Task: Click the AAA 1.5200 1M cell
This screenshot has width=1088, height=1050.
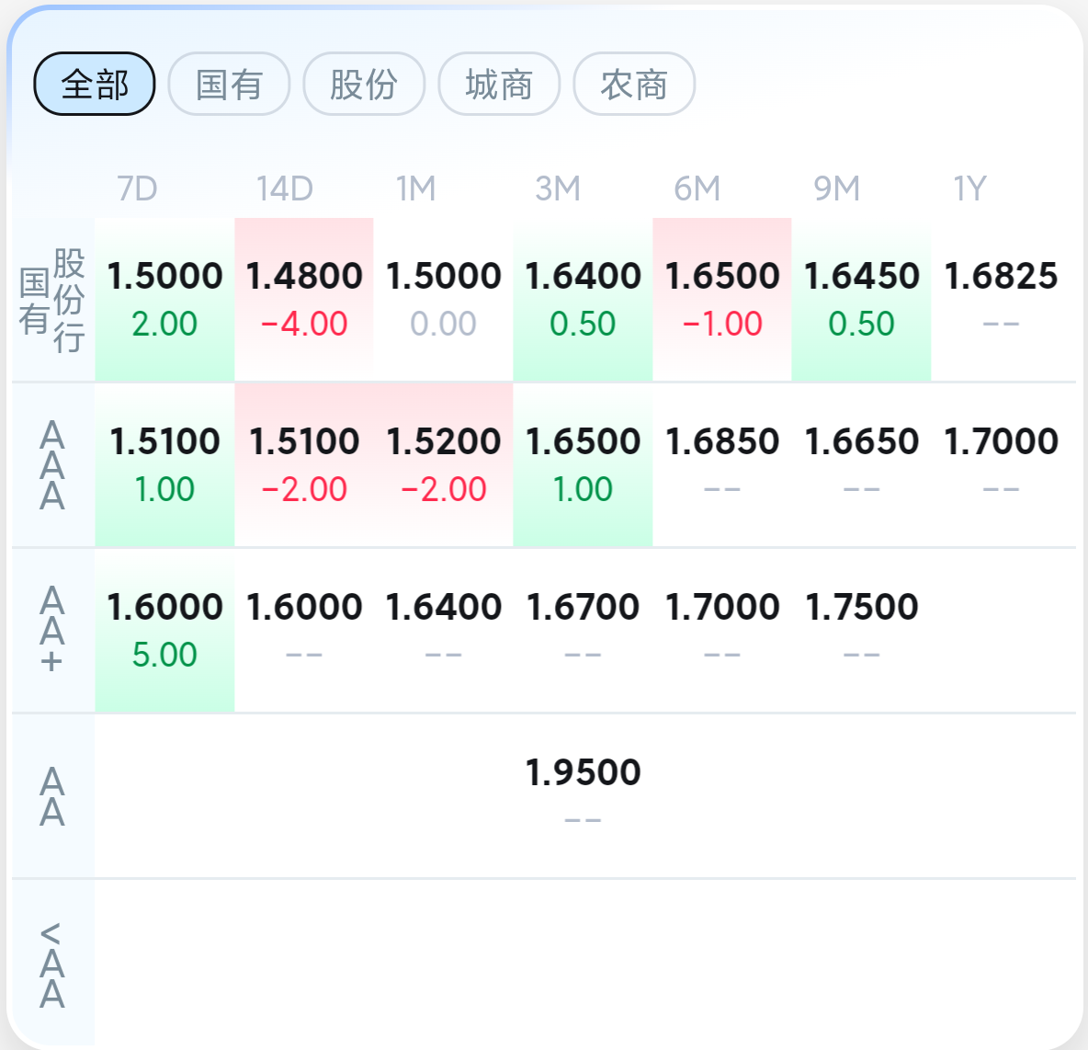Action: [444, 465]
